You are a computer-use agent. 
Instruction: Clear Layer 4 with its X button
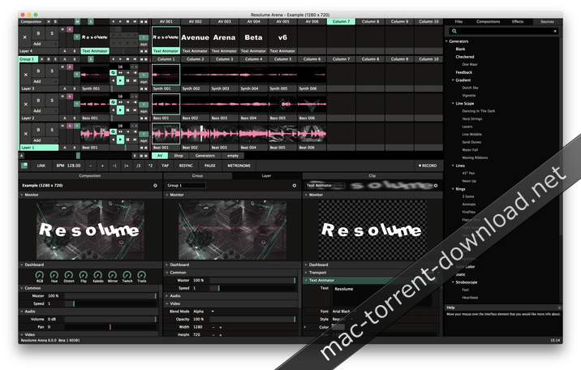25,37
